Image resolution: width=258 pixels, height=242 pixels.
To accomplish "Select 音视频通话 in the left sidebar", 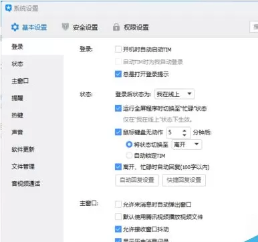I will pyautogui.click(x=33, y=184).
